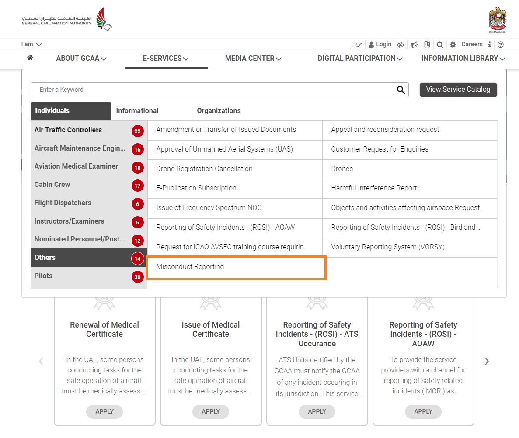Open E-Publication Subscription
The height and width of the screenshot is (438, 519).
point(235,188)
